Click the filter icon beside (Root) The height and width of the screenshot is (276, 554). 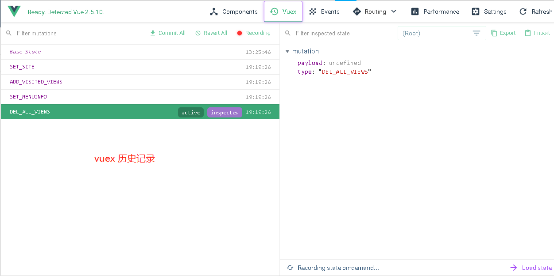coord(477,33)
